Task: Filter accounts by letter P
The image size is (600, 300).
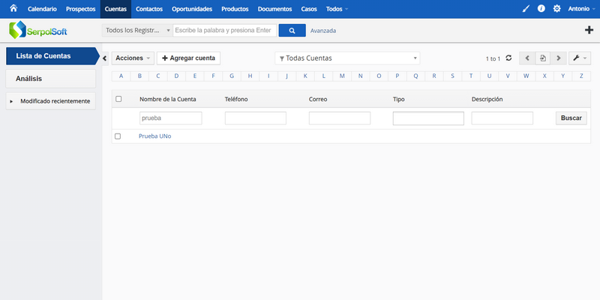Action: [397, 76]
